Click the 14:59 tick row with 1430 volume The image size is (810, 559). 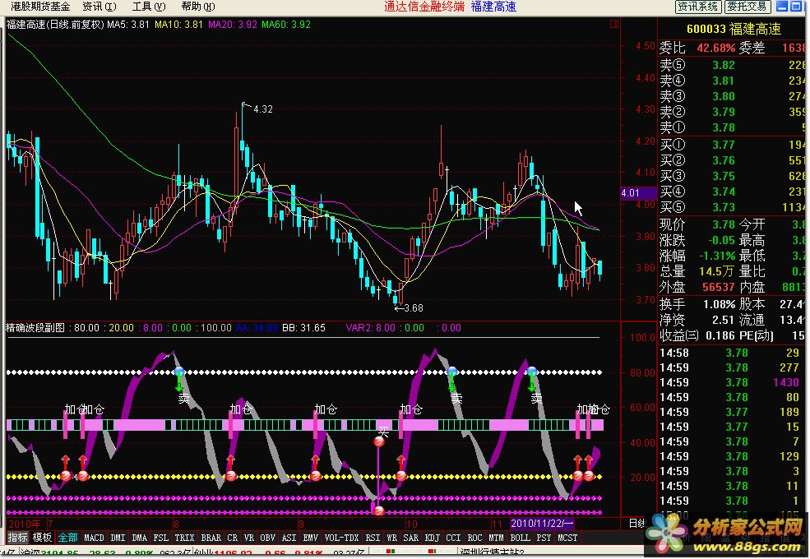tap(732, 383)
